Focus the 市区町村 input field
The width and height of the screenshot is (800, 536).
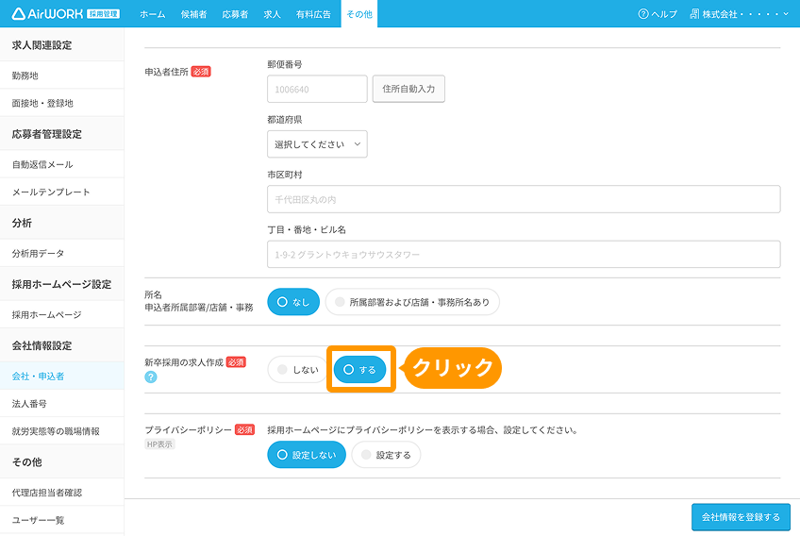point(524,200)
